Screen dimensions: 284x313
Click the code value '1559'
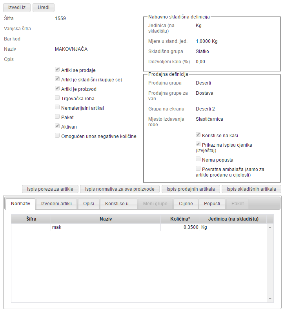click(60, 18)
